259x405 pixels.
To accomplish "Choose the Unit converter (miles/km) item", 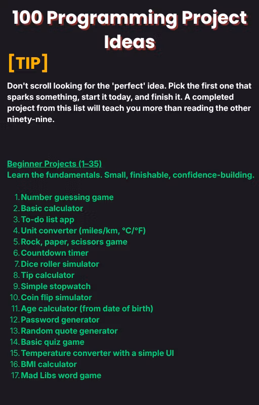I will point(83,231).
